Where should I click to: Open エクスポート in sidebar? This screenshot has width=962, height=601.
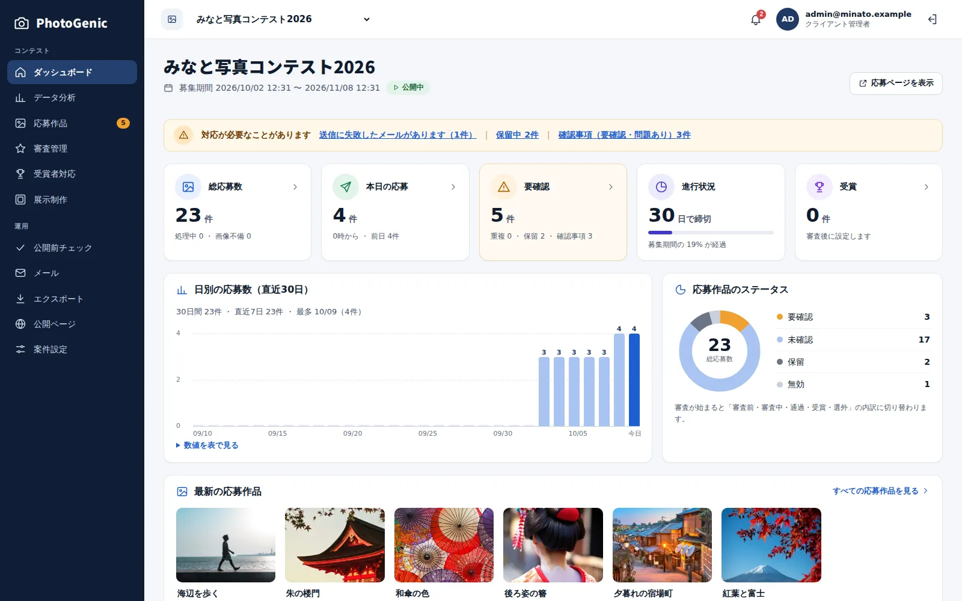[72, 299]
